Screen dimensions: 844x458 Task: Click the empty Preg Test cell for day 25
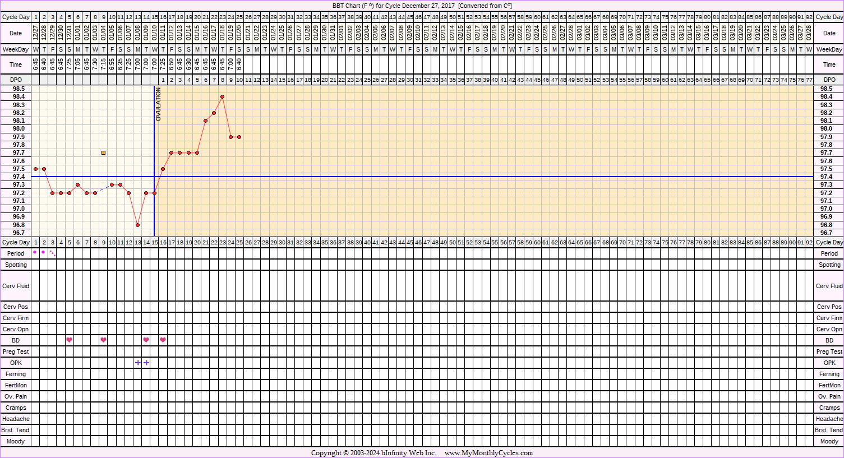click(239, 351)
